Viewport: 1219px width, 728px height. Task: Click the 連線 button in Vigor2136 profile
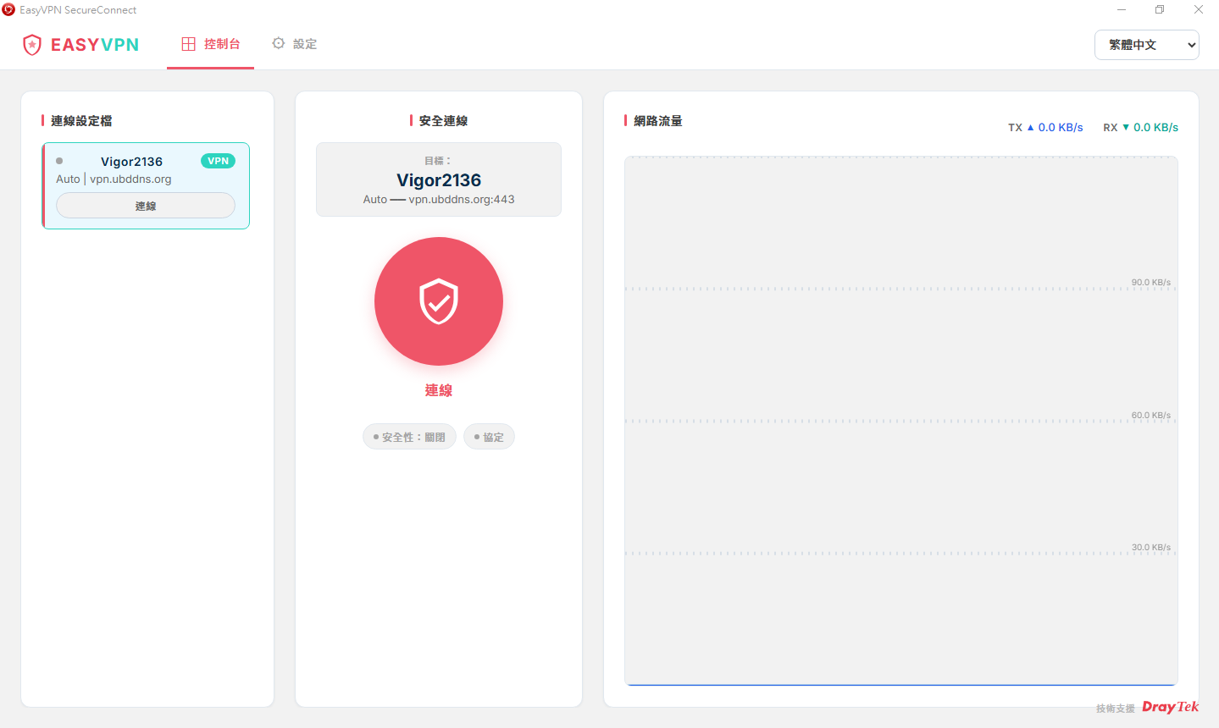click(146, 206)
